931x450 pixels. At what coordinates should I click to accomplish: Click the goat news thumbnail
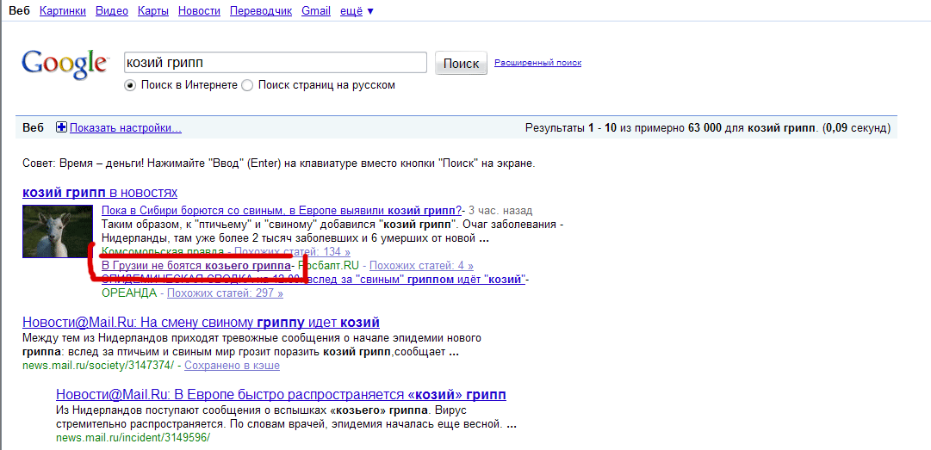(58, 231)
